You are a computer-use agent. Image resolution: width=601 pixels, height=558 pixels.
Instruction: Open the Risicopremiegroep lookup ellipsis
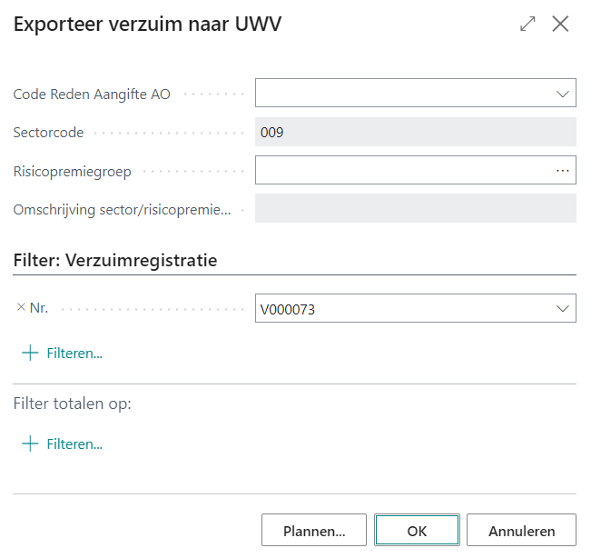[x=562, y=171]
